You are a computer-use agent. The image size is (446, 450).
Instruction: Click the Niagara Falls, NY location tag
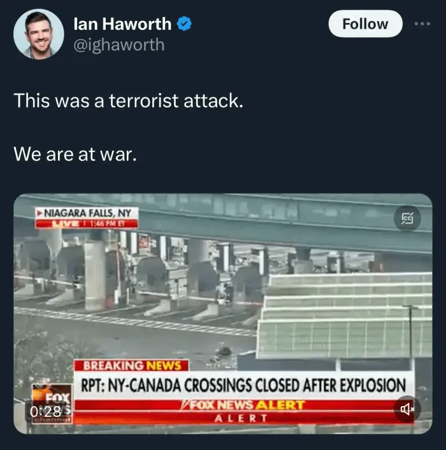[87, 213]
